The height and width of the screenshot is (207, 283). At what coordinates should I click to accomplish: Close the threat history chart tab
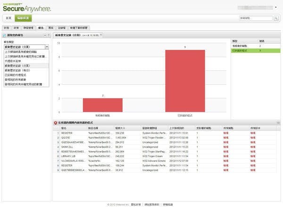point(100,35)
